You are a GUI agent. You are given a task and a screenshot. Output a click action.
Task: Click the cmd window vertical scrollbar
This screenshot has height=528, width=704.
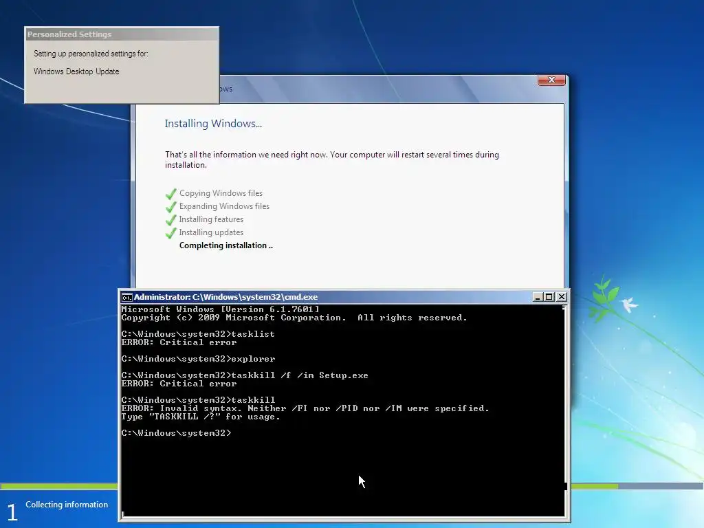[565, 410]
